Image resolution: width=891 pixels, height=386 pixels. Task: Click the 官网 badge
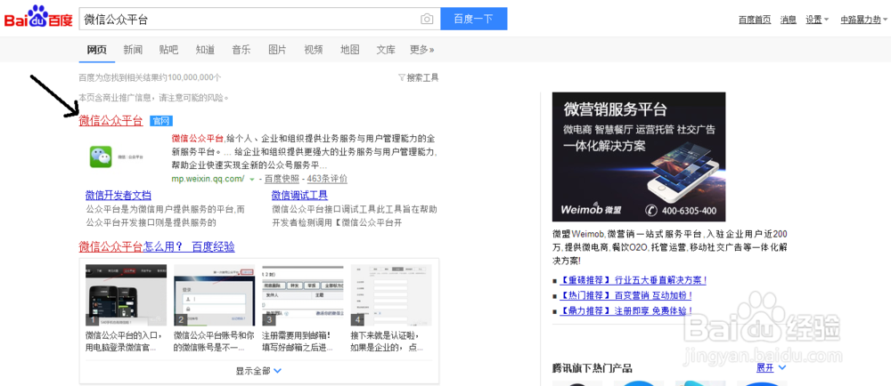[x=160, y=121]
